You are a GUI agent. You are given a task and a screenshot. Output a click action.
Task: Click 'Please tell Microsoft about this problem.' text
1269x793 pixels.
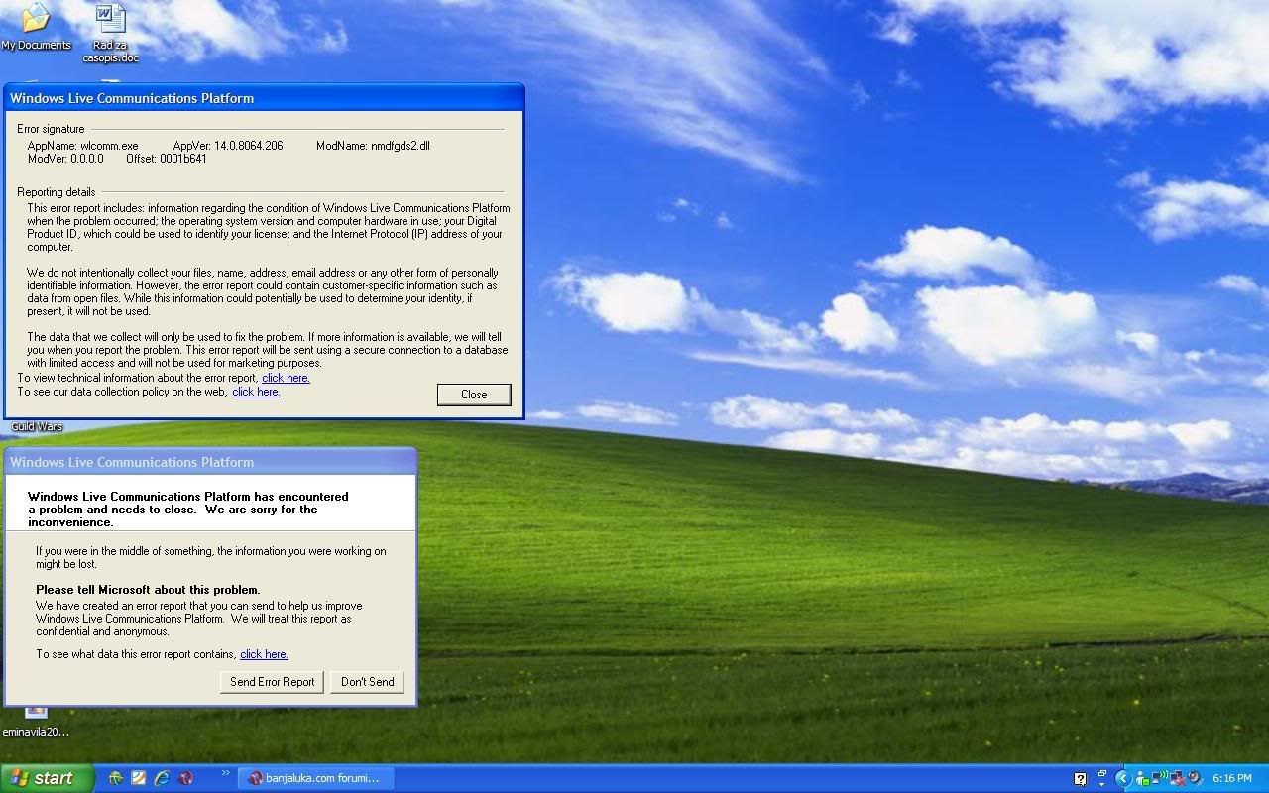pos(148,590)
